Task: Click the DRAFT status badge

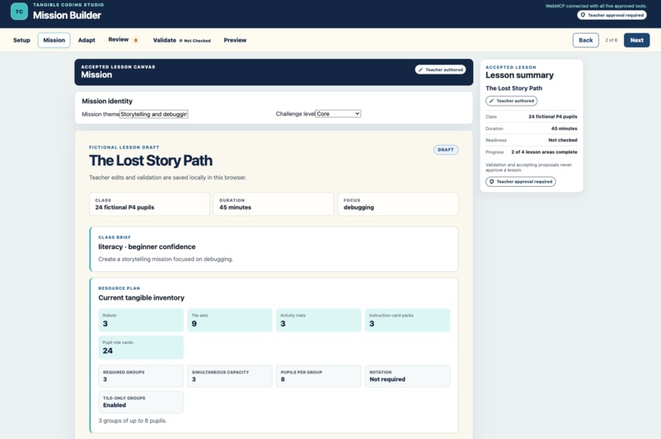Action: pos(445,150)
